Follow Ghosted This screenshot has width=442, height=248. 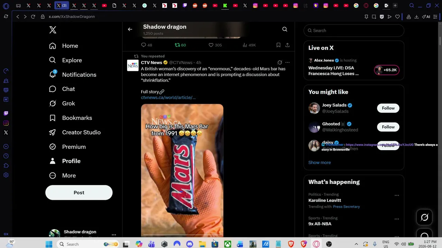388,127
